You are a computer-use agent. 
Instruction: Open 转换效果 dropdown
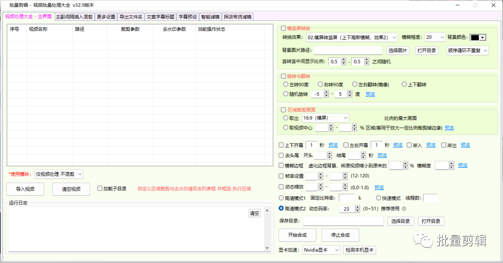(352, 38)
